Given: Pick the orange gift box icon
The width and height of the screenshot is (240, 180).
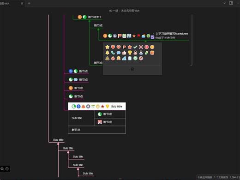Looking at the screenshot, I should (x=152, y=53).
